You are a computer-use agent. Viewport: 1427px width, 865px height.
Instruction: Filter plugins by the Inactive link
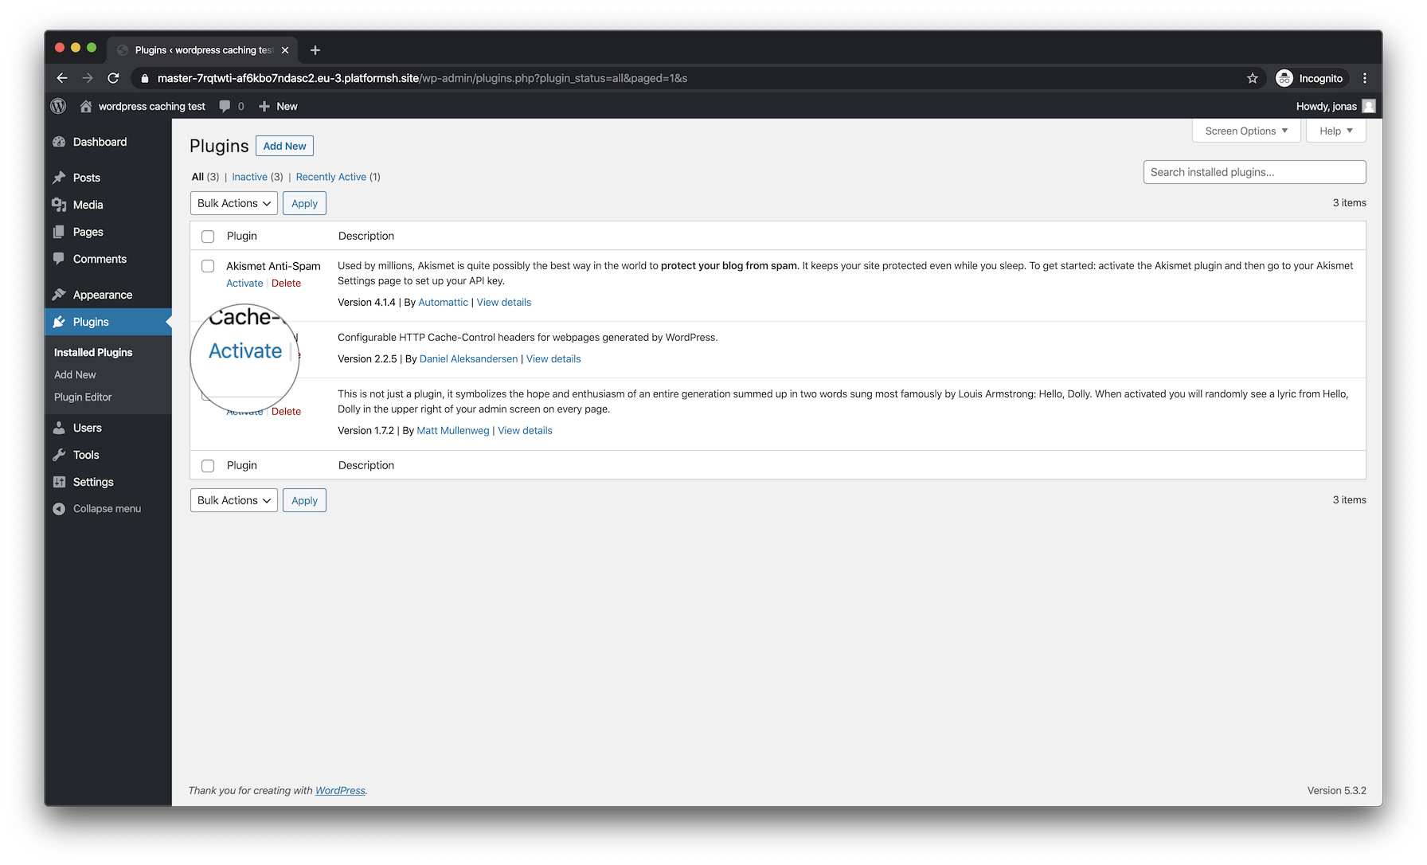[249, 177]
